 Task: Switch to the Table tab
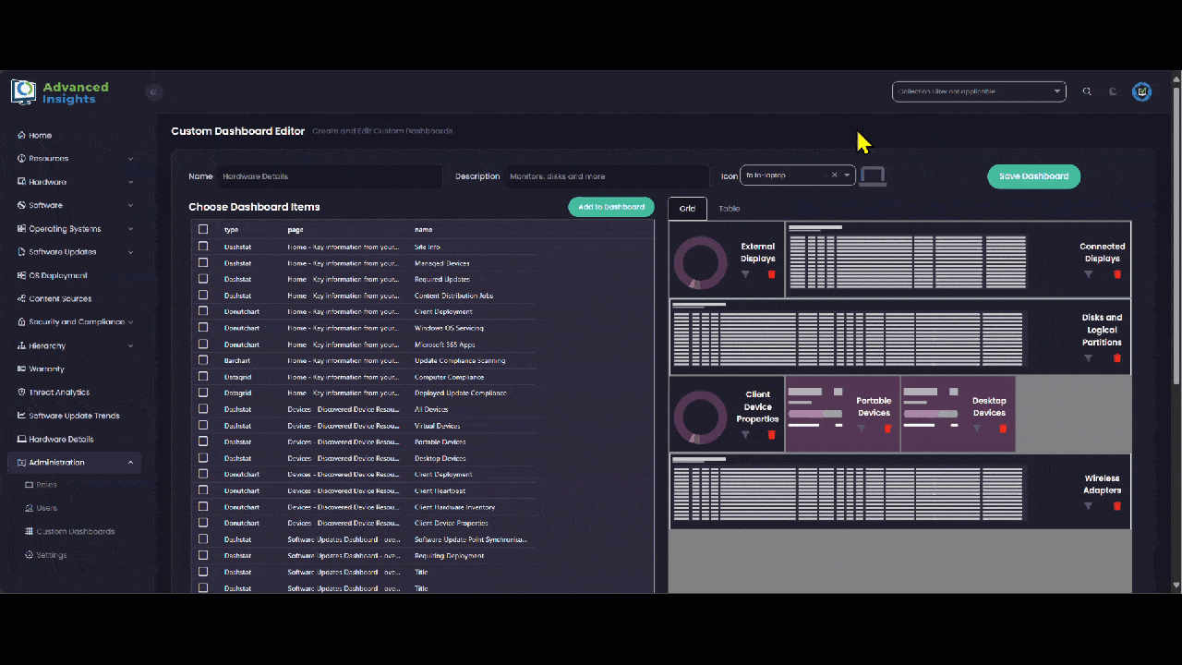[x=730, y=209]
